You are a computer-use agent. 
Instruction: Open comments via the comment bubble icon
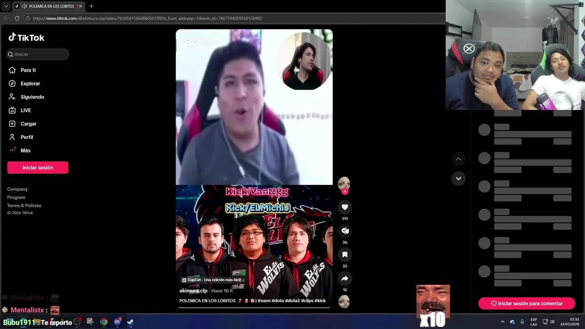[x=345, y=231]
